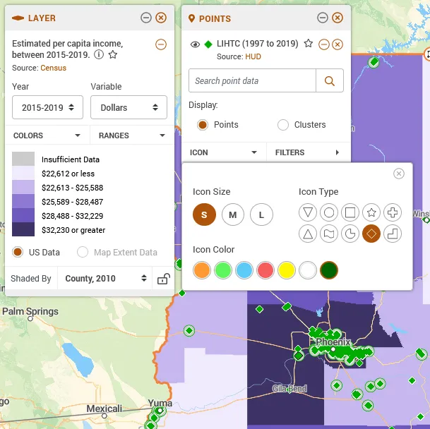The height and width of the screenshot is (429, 430).
Task: Pick the plus-shaped icon type
Action: tap(393, 212)
